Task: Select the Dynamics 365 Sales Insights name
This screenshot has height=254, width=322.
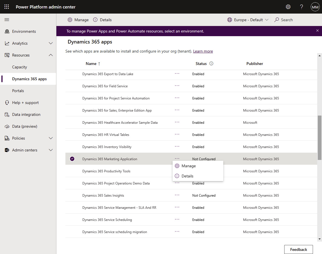Action: click(103, 195)
